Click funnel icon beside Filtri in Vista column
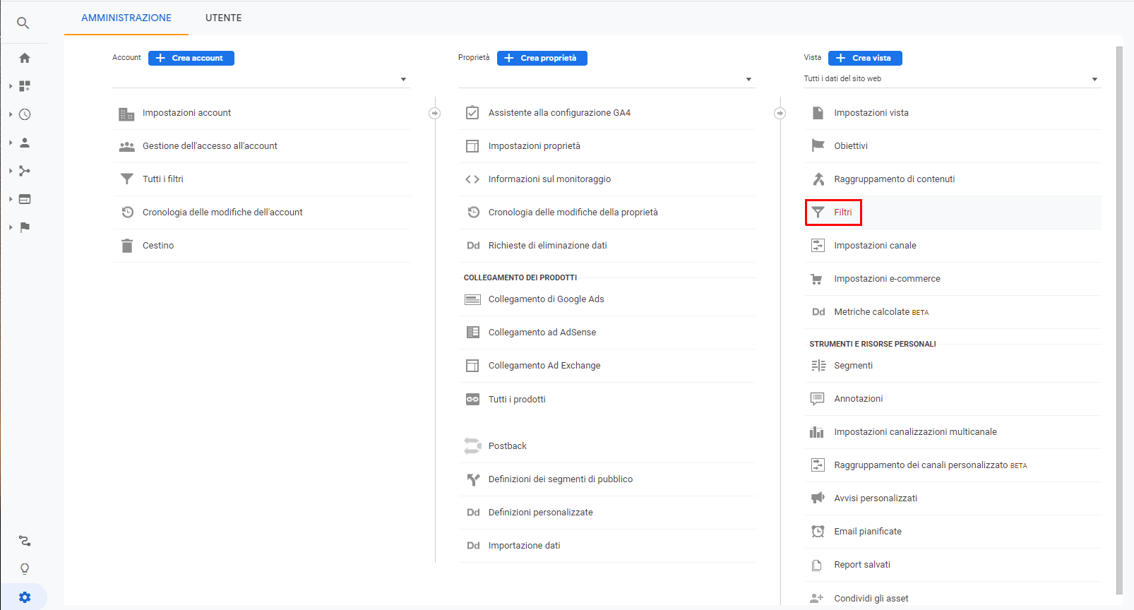This screenshot has width=1134, height=610. point(818,213)
